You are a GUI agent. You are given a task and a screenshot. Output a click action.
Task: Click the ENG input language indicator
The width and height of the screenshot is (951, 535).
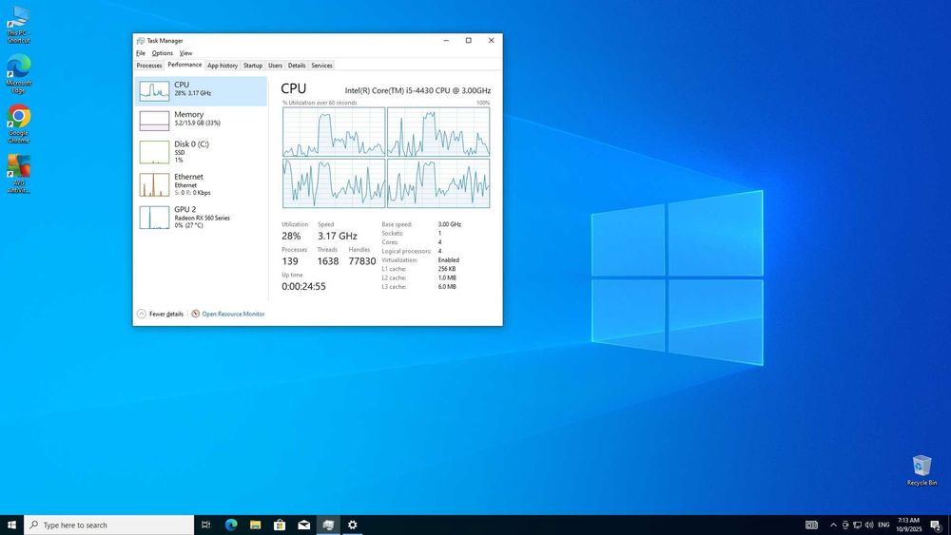click(883, 525)
